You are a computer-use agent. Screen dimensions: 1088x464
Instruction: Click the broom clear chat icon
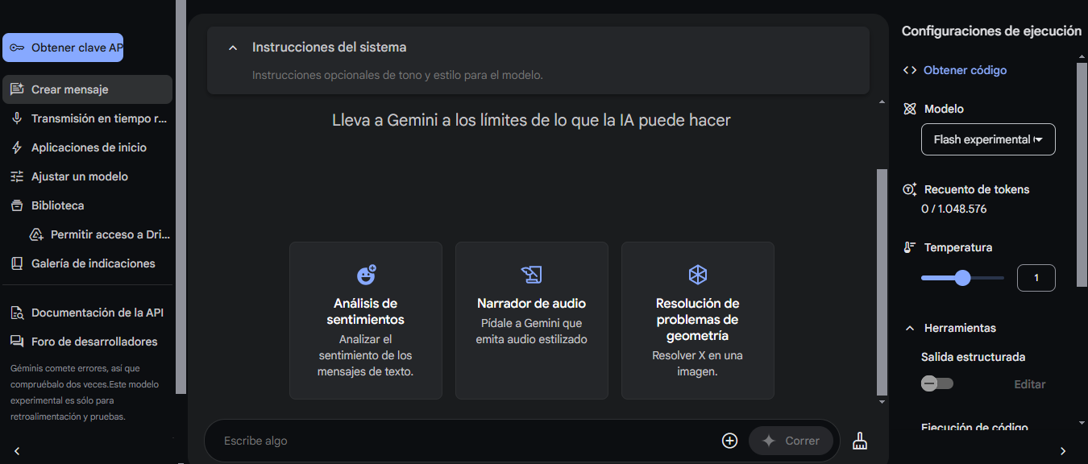pos(860,441)
